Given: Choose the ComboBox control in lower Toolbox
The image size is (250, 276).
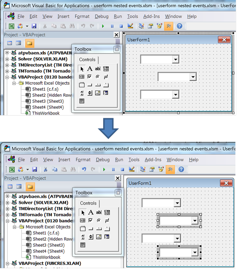Looking at the screenshot, I should pyautogui.click(x=107, y=212).
